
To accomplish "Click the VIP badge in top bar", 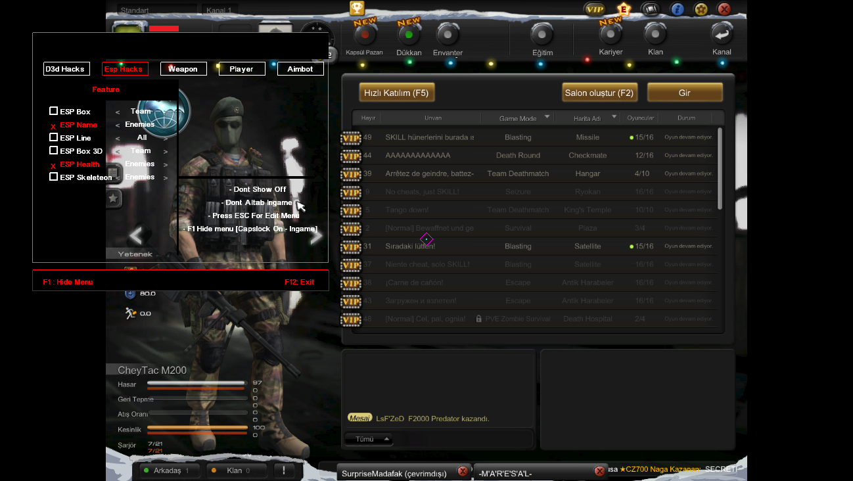I will point(594,9).
